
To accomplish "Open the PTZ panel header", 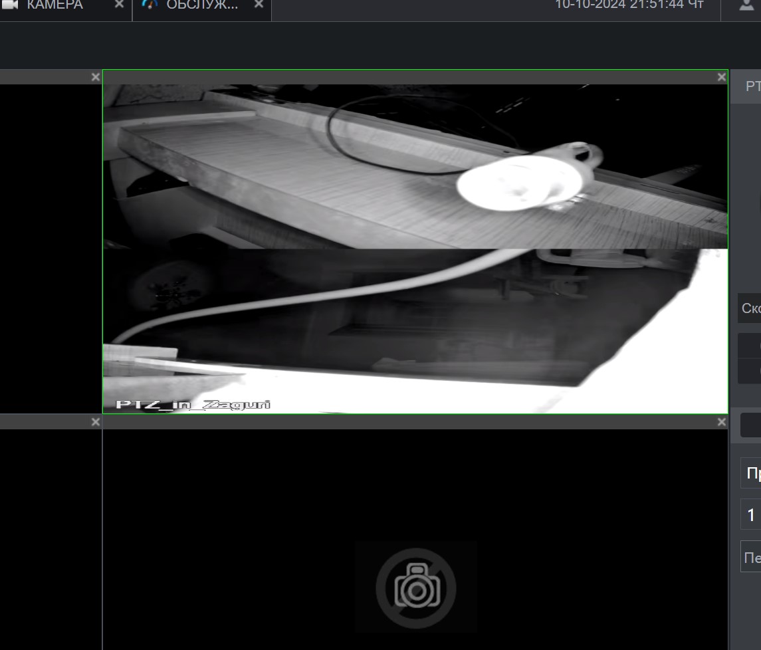I will (752, 86).
